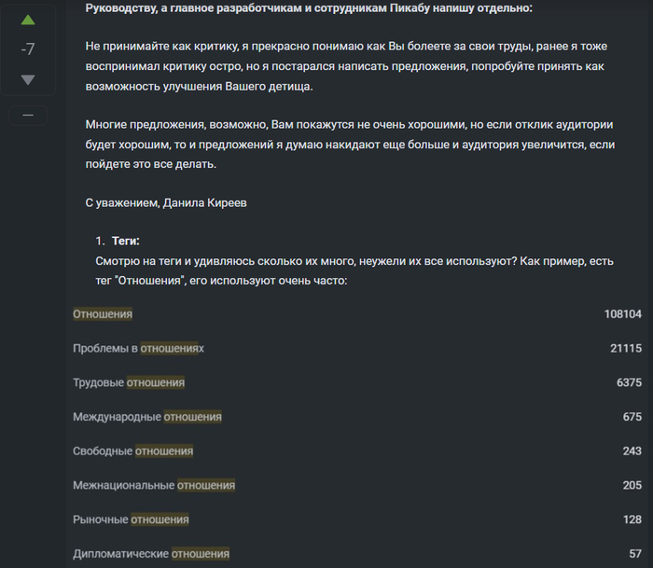Image resolution: width=653 pixels, height=568 pixels.
Task: Click the 243 usage count
Action: [x=632, y=451]
